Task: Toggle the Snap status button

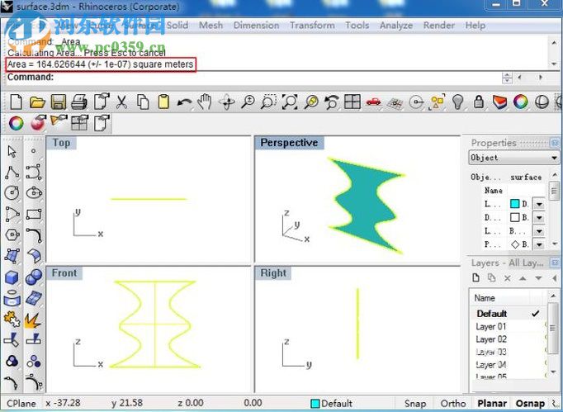Action: point(414,404)
